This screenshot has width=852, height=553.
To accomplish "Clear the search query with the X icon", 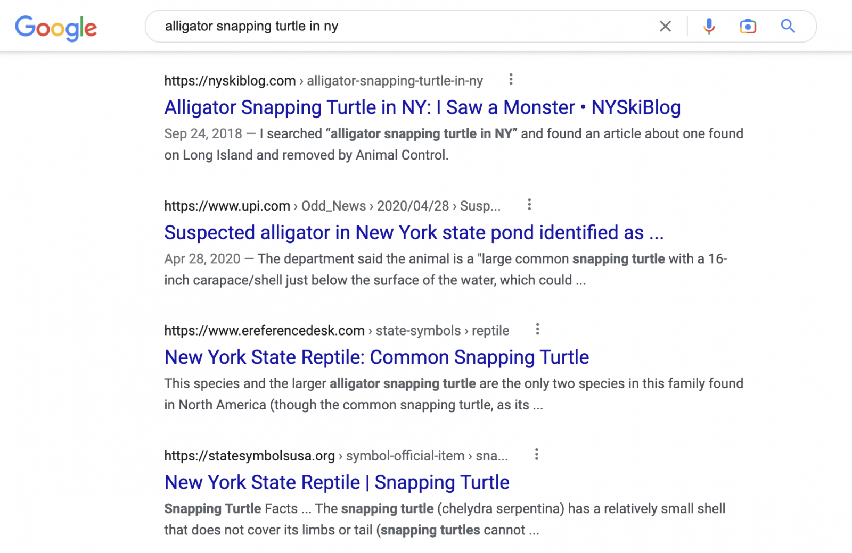I will (665, 26).
